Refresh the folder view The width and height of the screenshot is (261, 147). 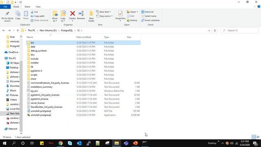[x=215, y=31]
